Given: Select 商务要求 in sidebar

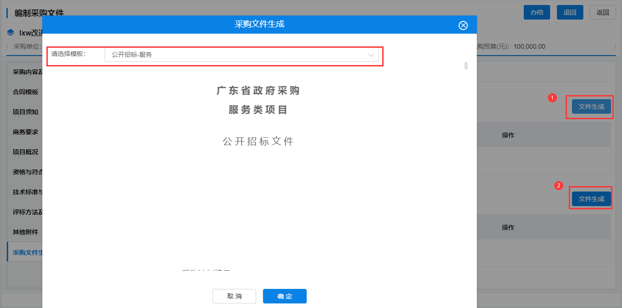Looking at the screenshot, I should [x=25, y=132].
